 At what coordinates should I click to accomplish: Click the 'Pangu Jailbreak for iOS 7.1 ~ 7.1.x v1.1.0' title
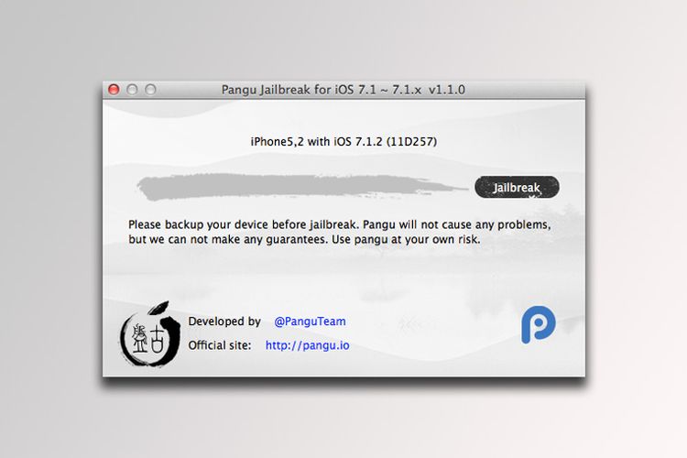(x=343, y=90)
